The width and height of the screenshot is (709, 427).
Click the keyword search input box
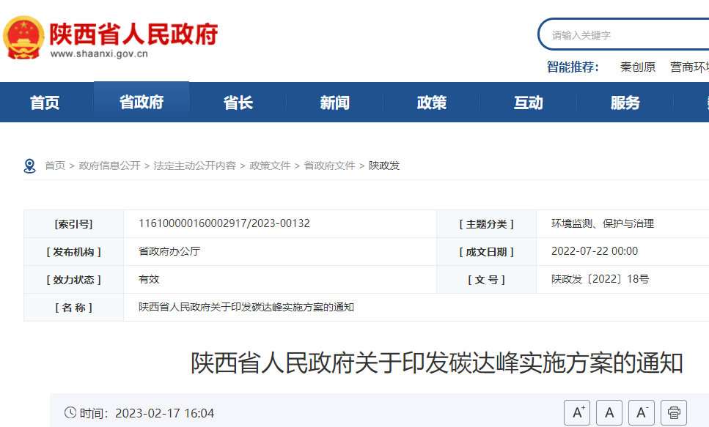tap(623, 34)
